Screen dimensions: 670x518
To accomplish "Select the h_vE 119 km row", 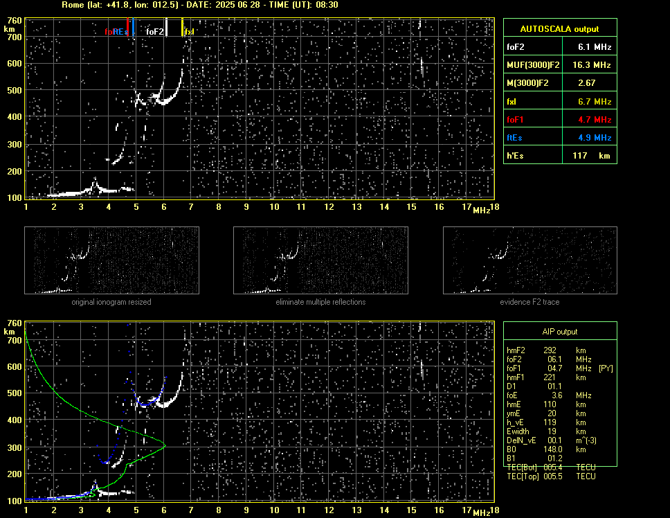I will coord(546,422).
